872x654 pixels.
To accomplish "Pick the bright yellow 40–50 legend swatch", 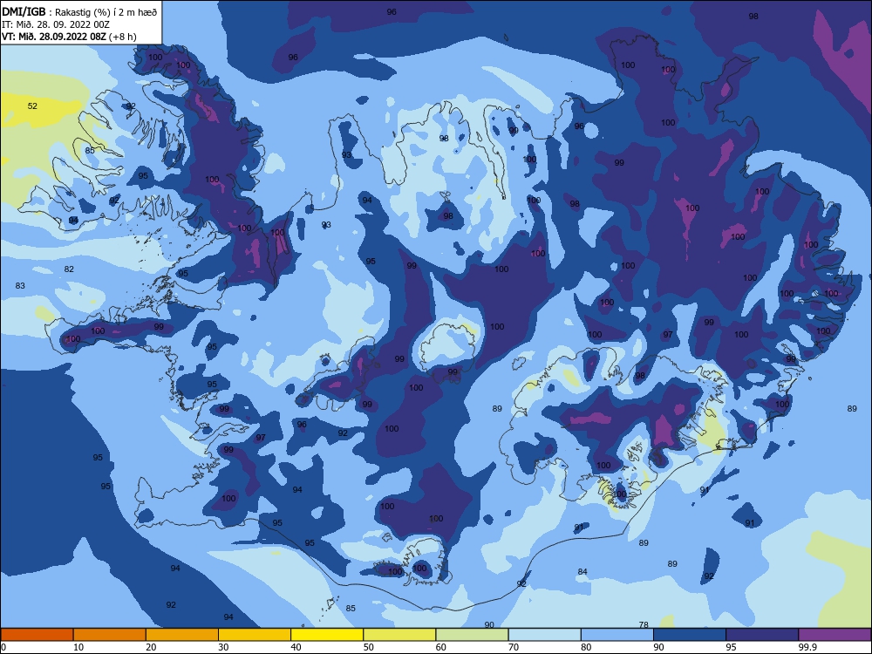I will 327,635.
